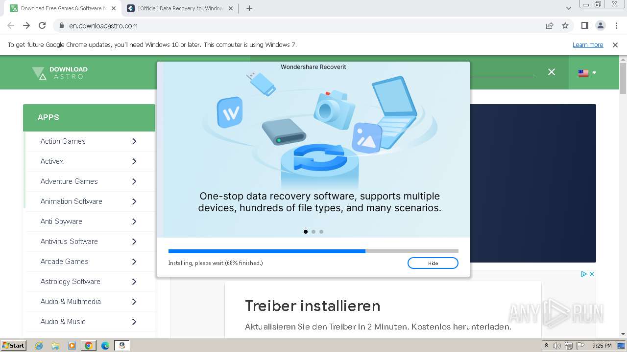
Task: Open the Action Center flag icon
Action: point(580,346)
